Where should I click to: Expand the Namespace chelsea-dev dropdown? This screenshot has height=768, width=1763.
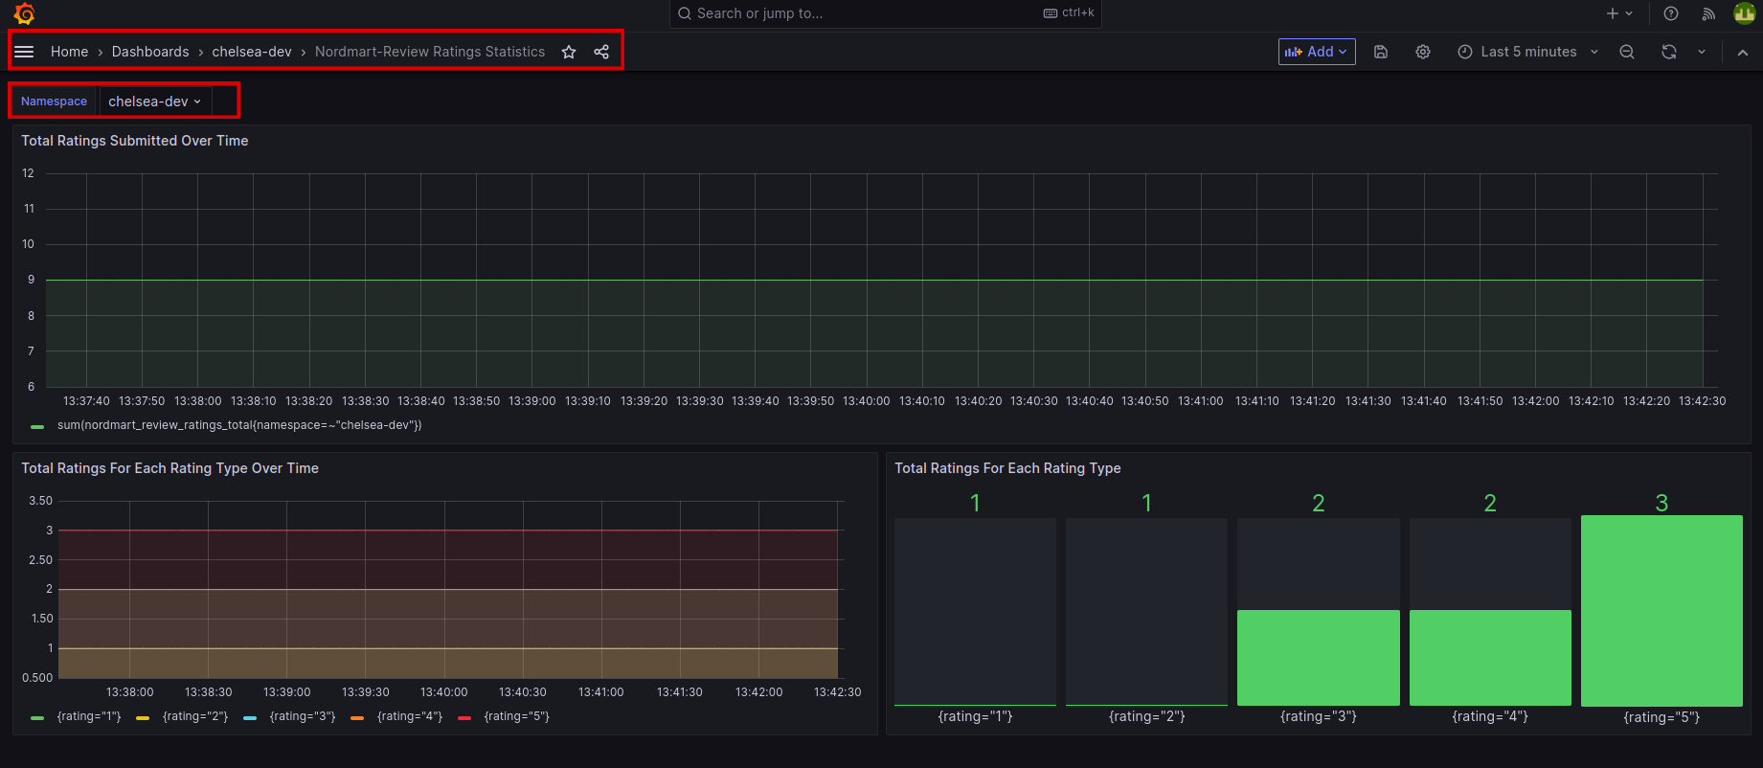tap(154, 102)
